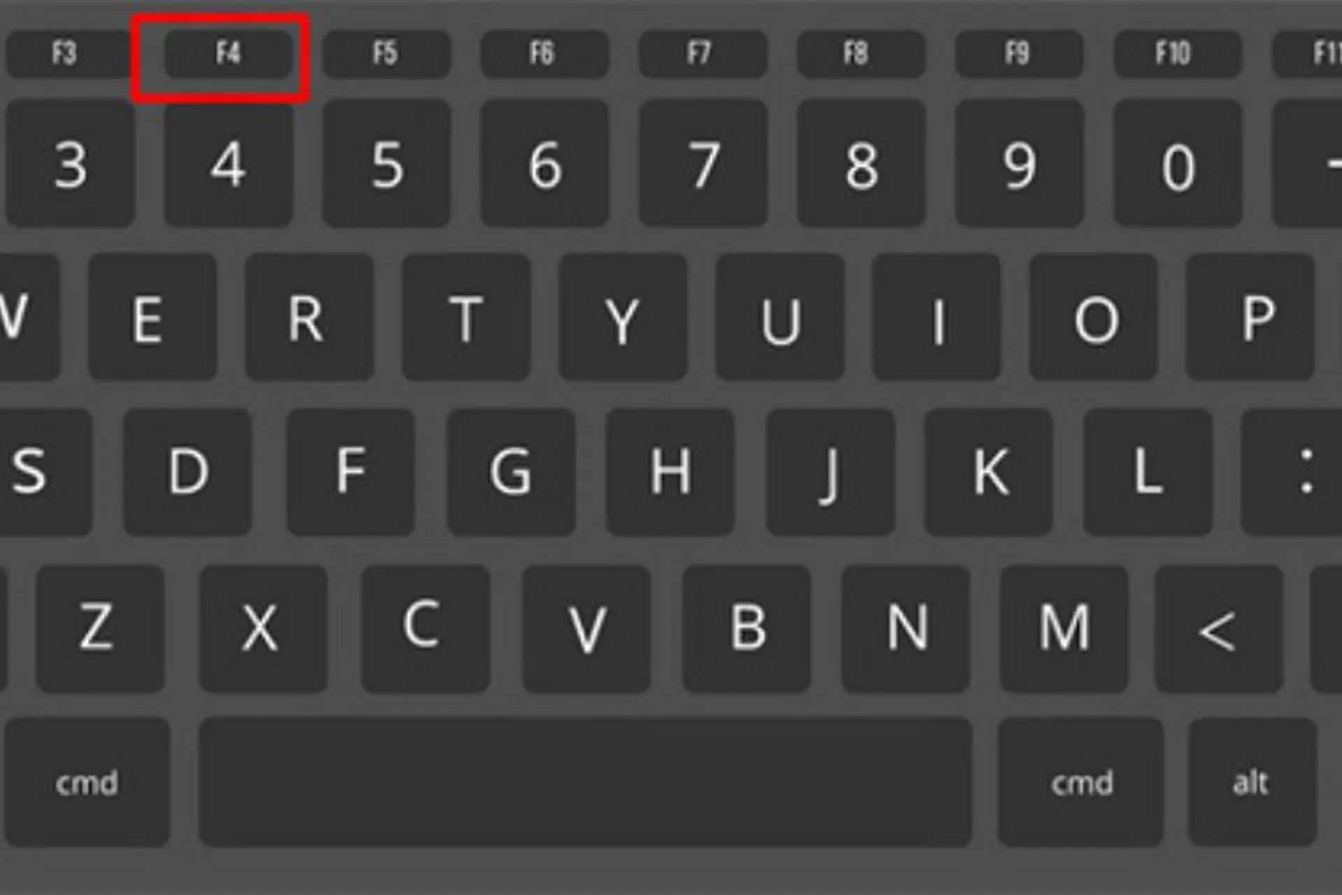Click the letter O key
Screen dimensions: 1342x895
click(x=1094, y=317)
